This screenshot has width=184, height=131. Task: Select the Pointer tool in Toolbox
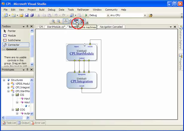[x=16, y=31]
